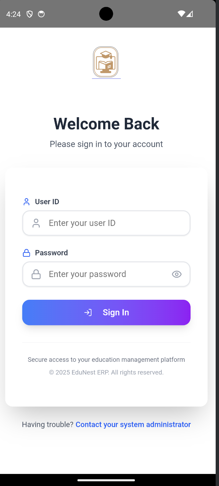Select the Welcome Back heading

tap(106, 124)
